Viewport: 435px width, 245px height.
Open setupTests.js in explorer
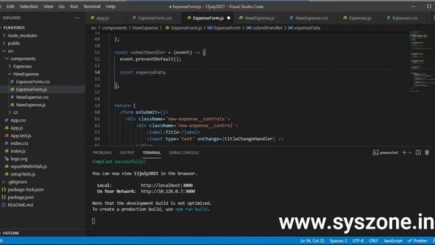[x=22, y=174]
